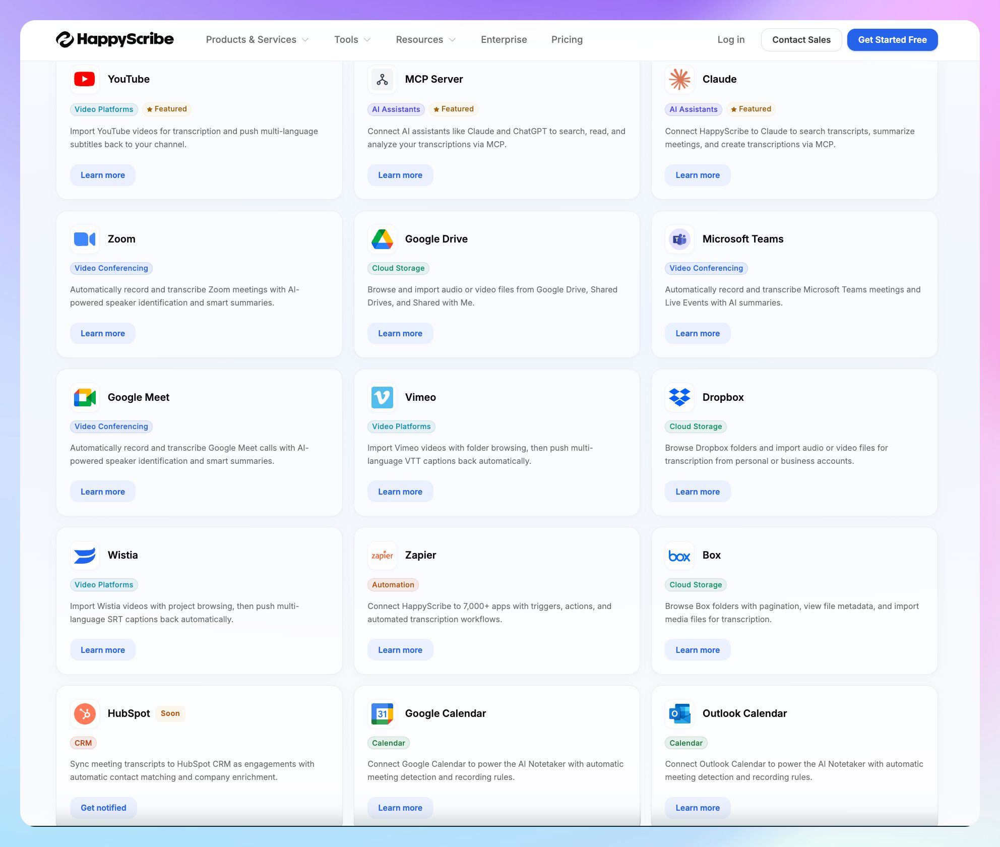Click Cloud Storage tag on Google Drive card
This screenshot has height=847, width=1000.
[398, 268]
